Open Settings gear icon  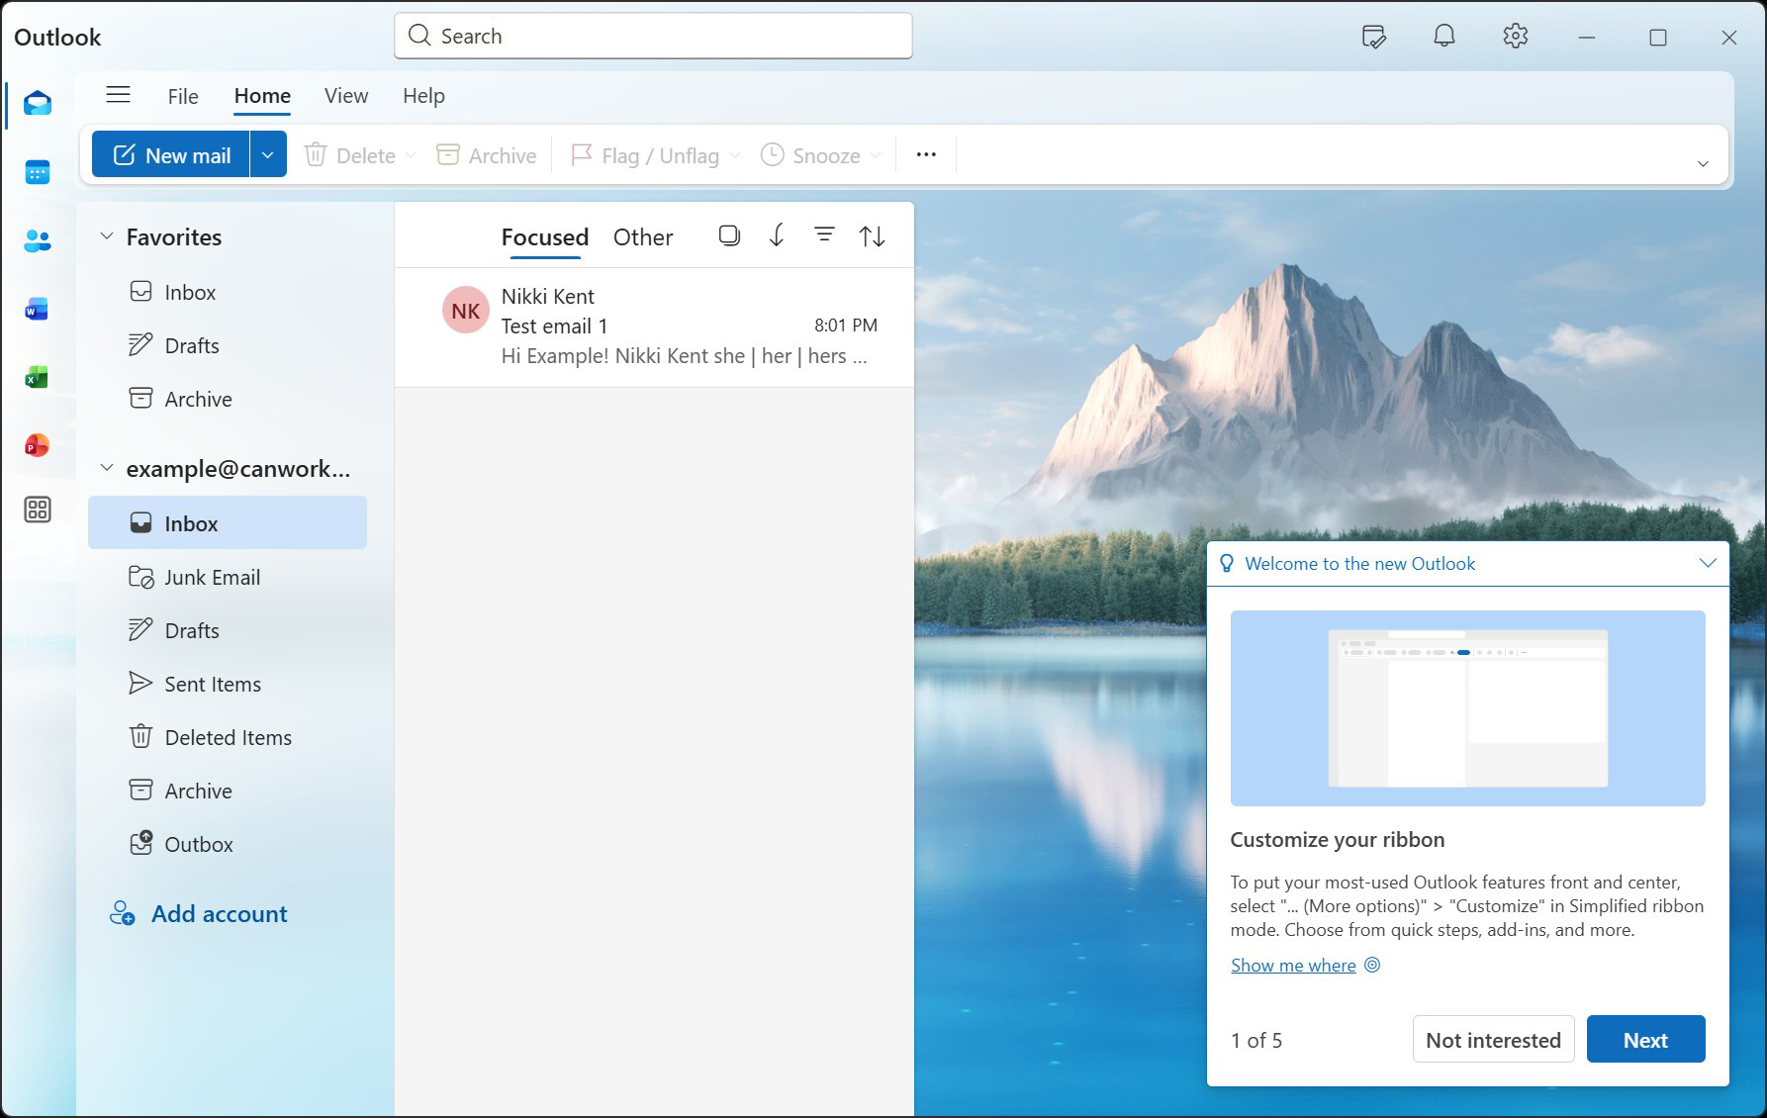click(x=1515, y=37)
